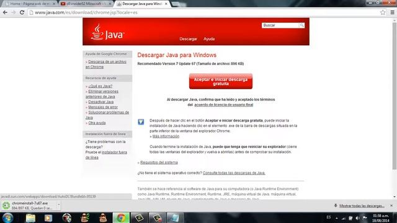The width and height of the screenshot is (397, 223).
Task: Open the Descargar menu in Java header
Action: [188, 39]
